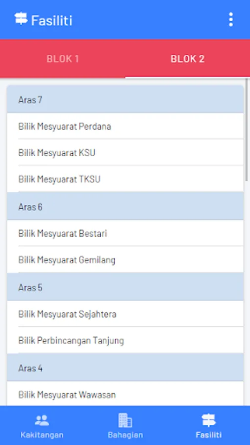Open Bilik Mesyuarat Perdana entry
The width and height of the screenshot is (250, 445).
click(125, 126)
